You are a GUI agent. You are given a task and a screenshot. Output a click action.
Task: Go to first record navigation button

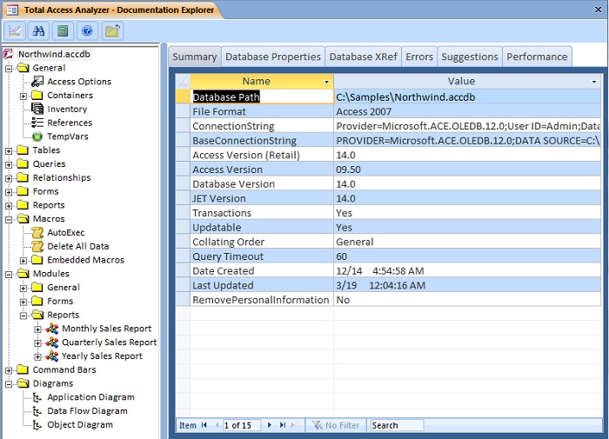click(204, 425)
